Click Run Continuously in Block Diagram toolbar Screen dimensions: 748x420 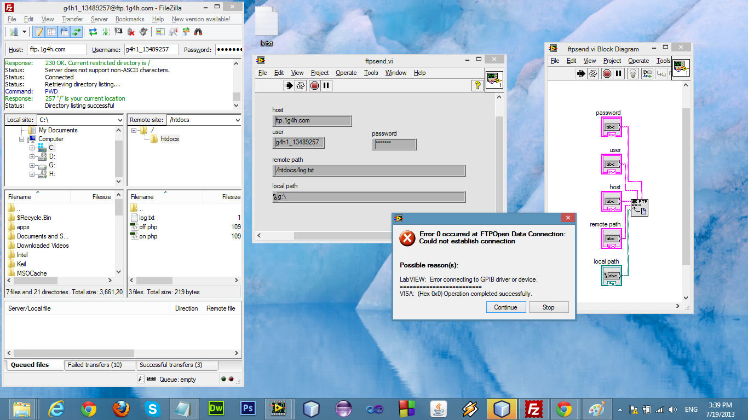pos(593,73)
